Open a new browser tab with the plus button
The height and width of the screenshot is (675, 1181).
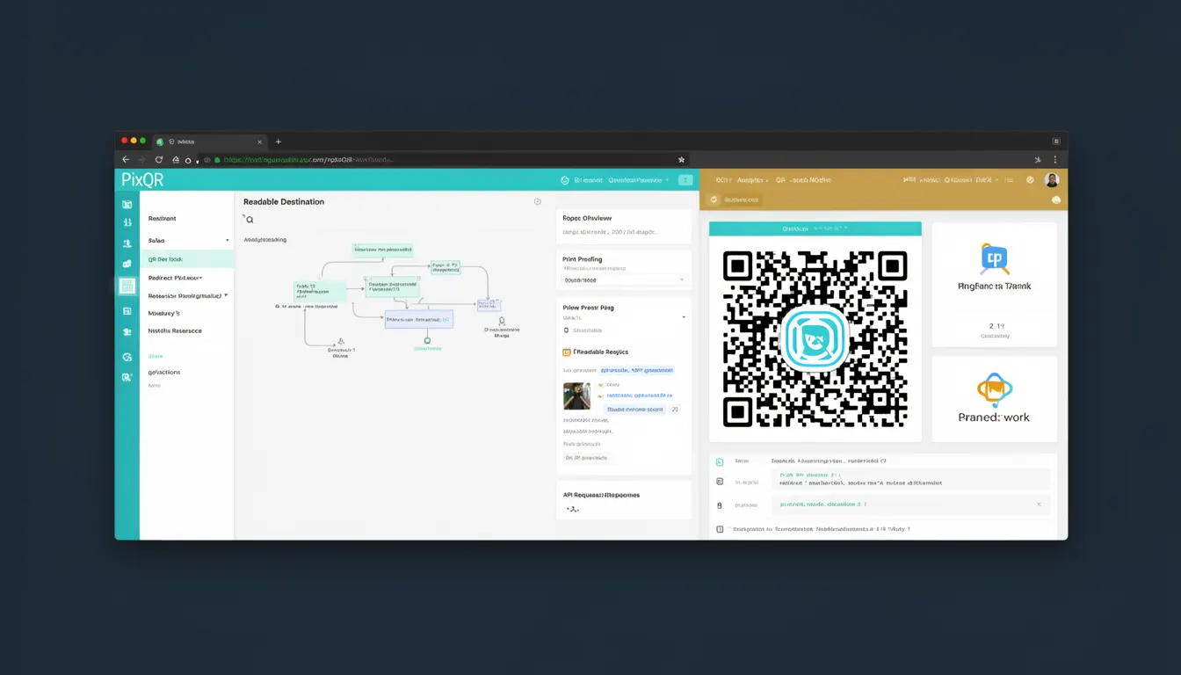279,142
